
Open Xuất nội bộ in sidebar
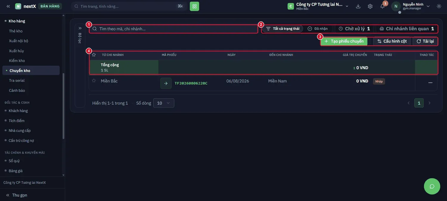coord(18,41)
